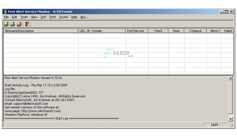
Task: Click the 'Windows Platform: Windows XP' line
Action: (x=26, y=115)
